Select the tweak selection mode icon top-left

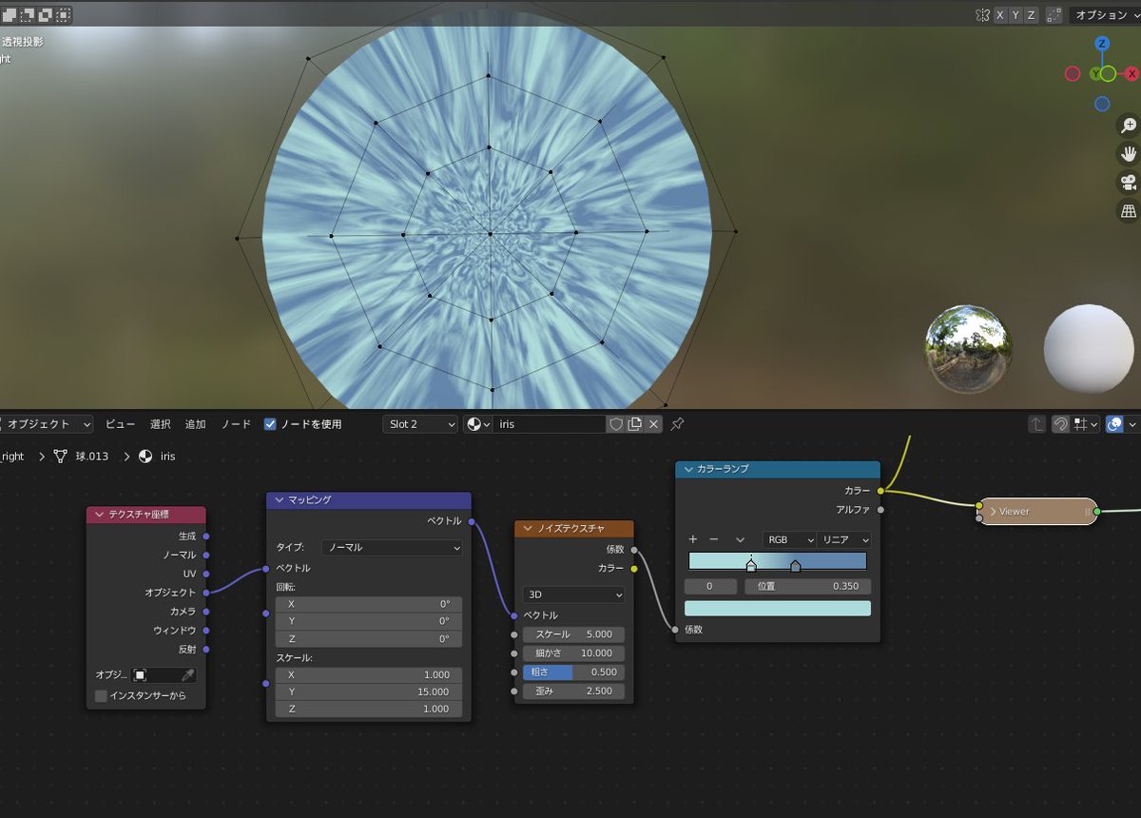(11, 14)
